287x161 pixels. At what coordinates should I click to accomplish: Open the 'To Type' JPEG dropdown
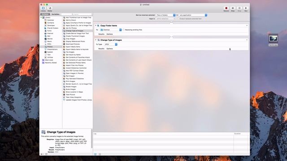pos(111,44)
